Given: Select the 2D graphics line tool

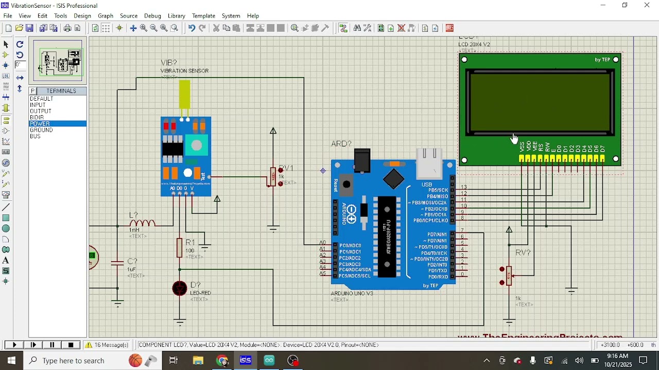Looking at the screenshot, I should pyautogui.click(x=6, y=207).
